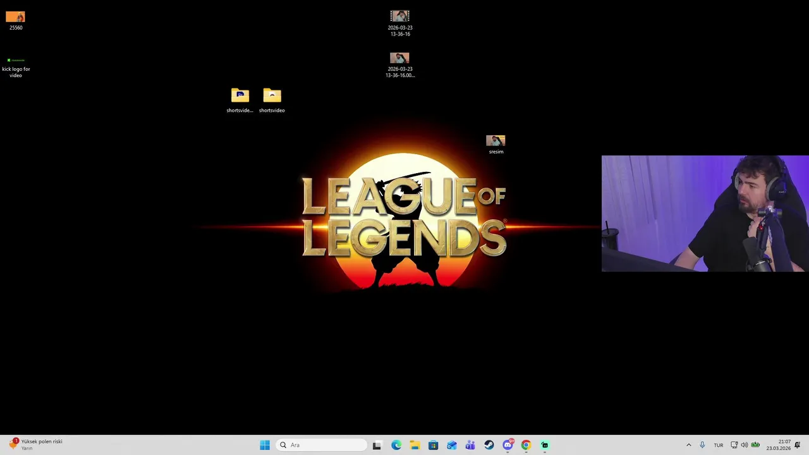This screenshot has height=455, width=809.
Task: Open TUR keyboard language selector
Action: click(719, 445)
